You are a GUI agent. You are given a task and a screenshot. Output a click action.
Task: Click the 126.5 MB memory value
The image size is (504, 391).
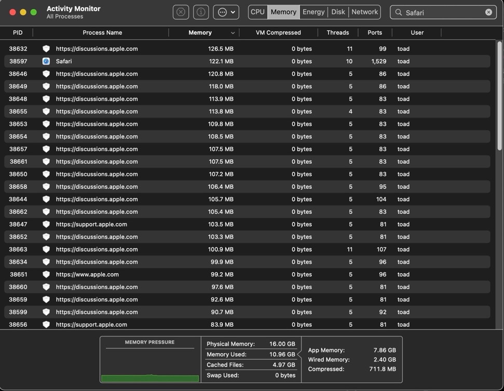click(221, 48)
